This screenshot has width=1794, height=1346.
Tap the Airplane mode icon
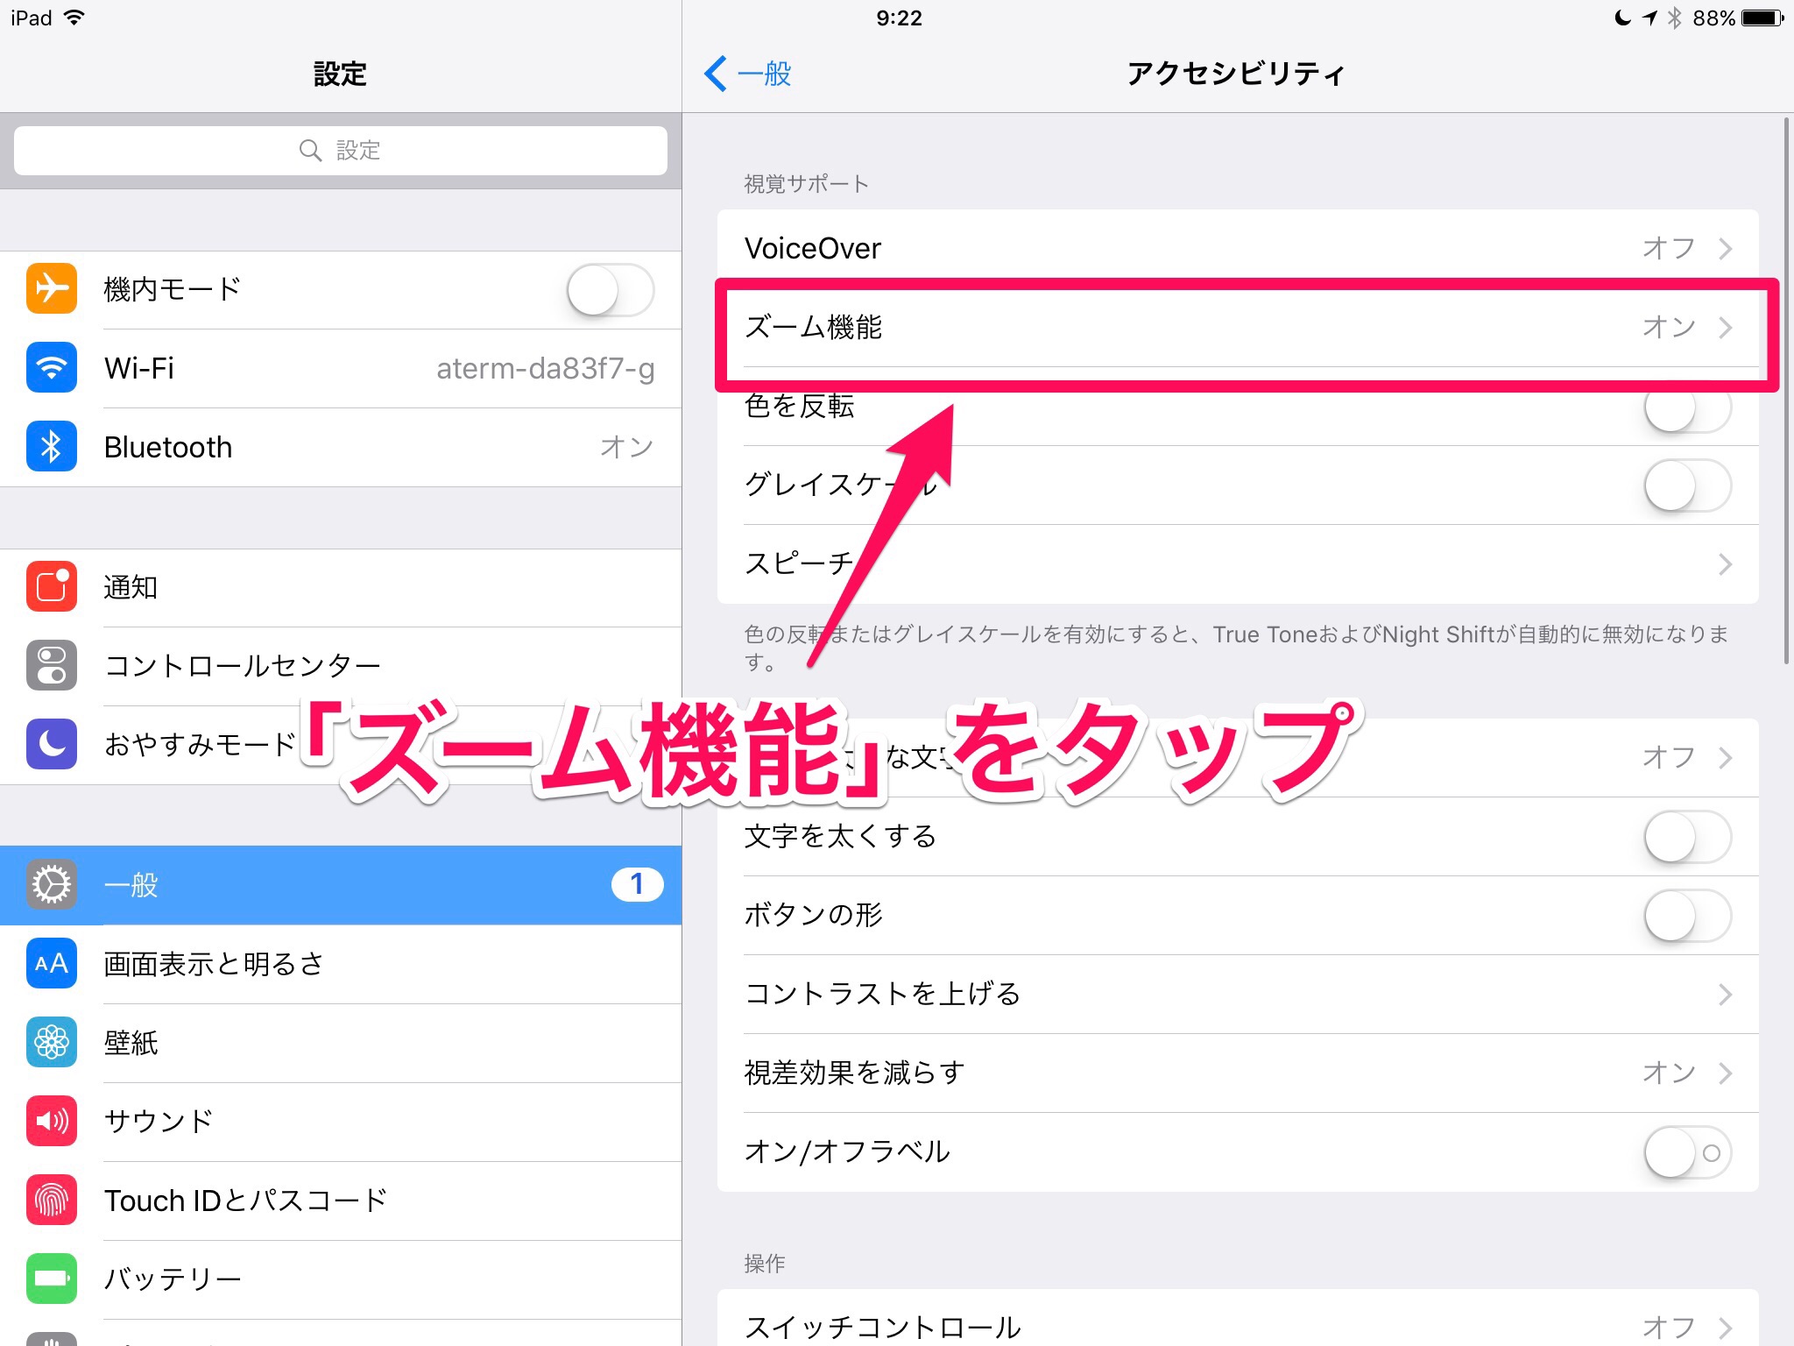pyautogui.click(x=52, y=288)
